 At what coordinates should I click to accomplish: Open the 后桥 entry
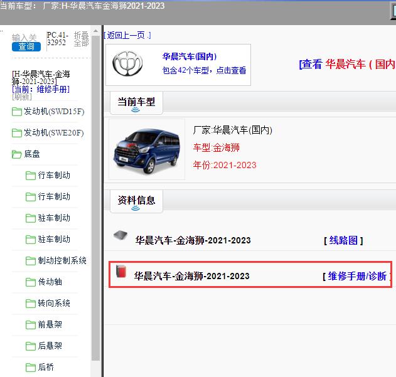46,367
